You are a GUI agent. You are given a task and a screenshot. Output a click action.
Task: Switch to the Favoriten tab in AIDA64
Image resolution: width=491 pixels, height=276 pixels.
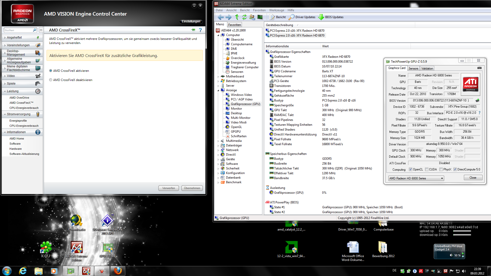(x=235, y=25)
